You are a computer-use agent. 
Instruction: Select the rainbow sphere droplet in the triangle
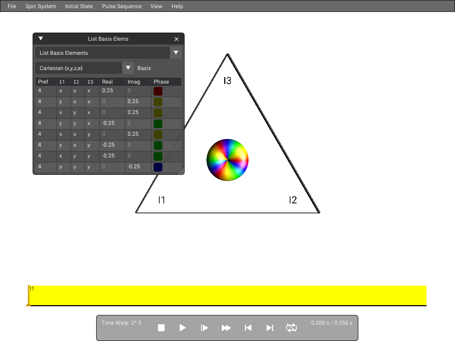click(x=227, y=160)
